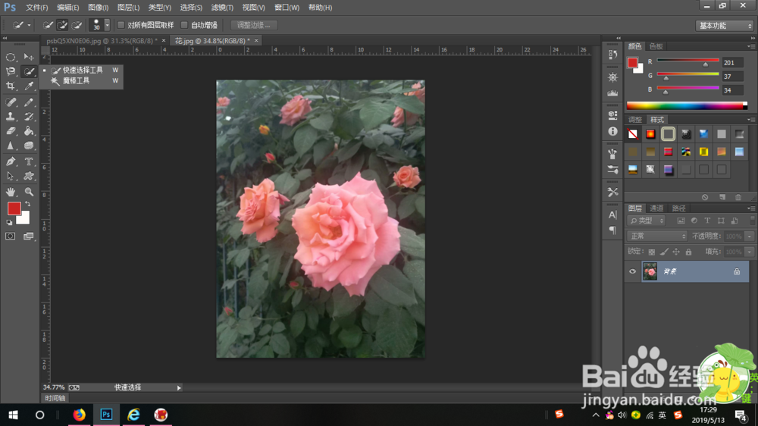Open 基本功能 workspace dropdown

(x=724, y=26)
